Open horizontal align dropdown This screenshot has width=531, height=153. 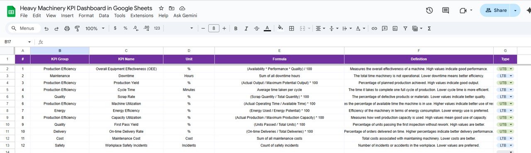[x=320, y=29]
